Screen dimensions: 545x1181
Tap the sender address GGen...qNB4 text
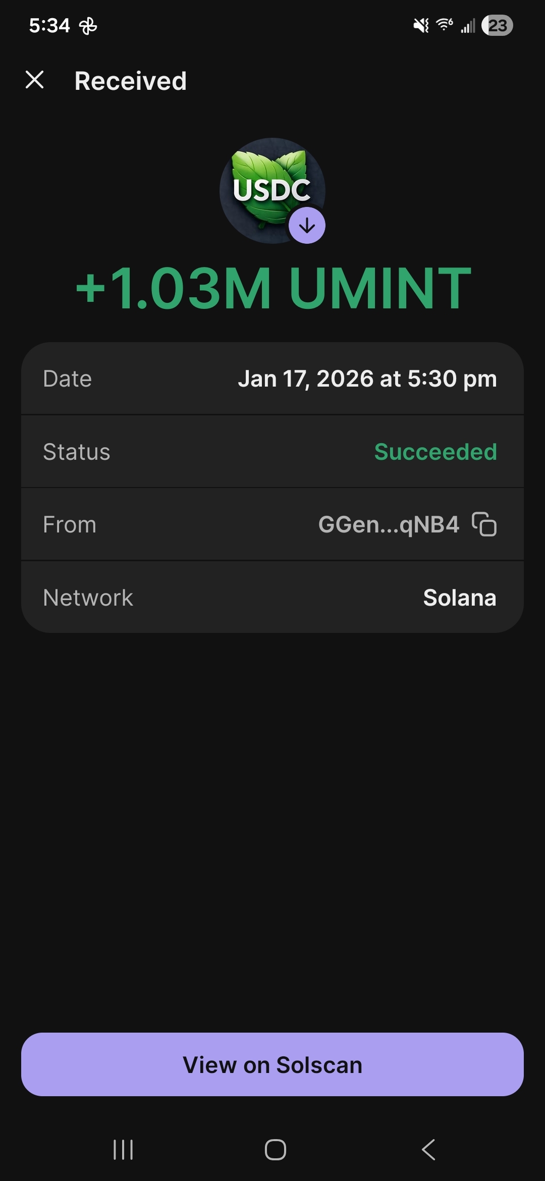(389, 524)
